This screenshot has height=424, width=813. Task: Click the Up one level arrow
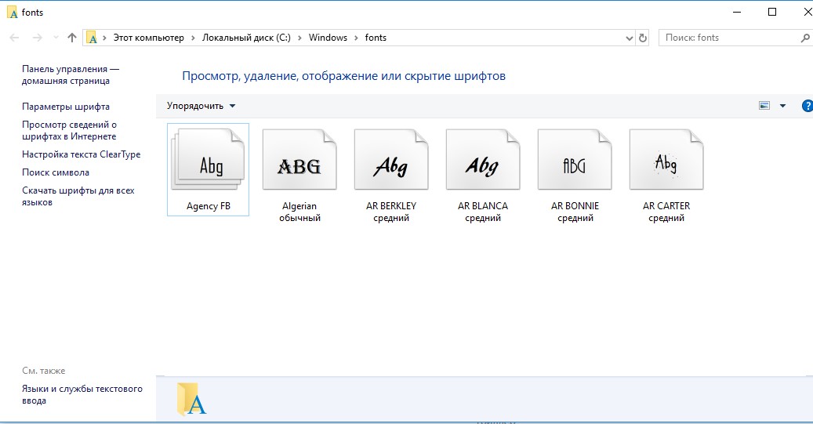pyautogui.click(x=72, y=38)
